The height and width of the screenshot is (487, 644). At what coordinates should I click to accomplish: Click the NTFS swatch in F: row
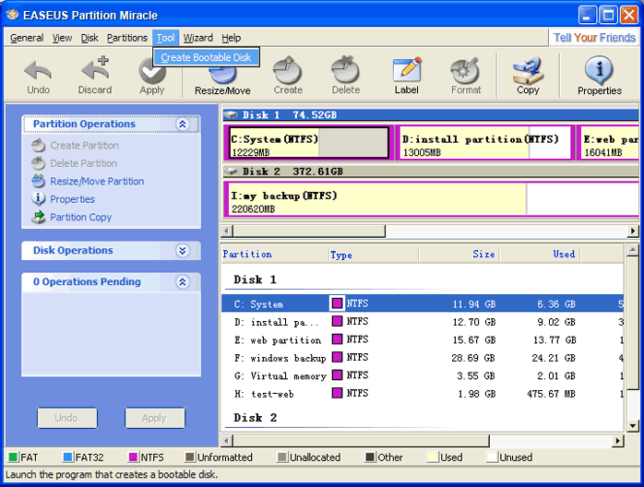[337, 357]
